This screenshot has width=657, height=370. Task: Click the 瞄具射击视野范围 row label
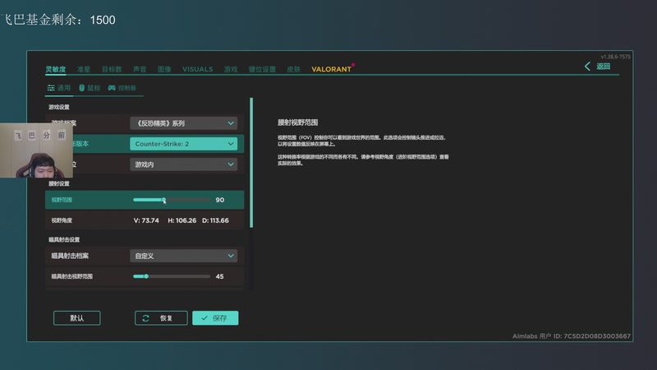71,276
